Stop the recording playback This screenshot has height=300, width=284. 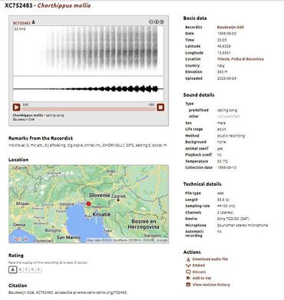pos(160,107)
